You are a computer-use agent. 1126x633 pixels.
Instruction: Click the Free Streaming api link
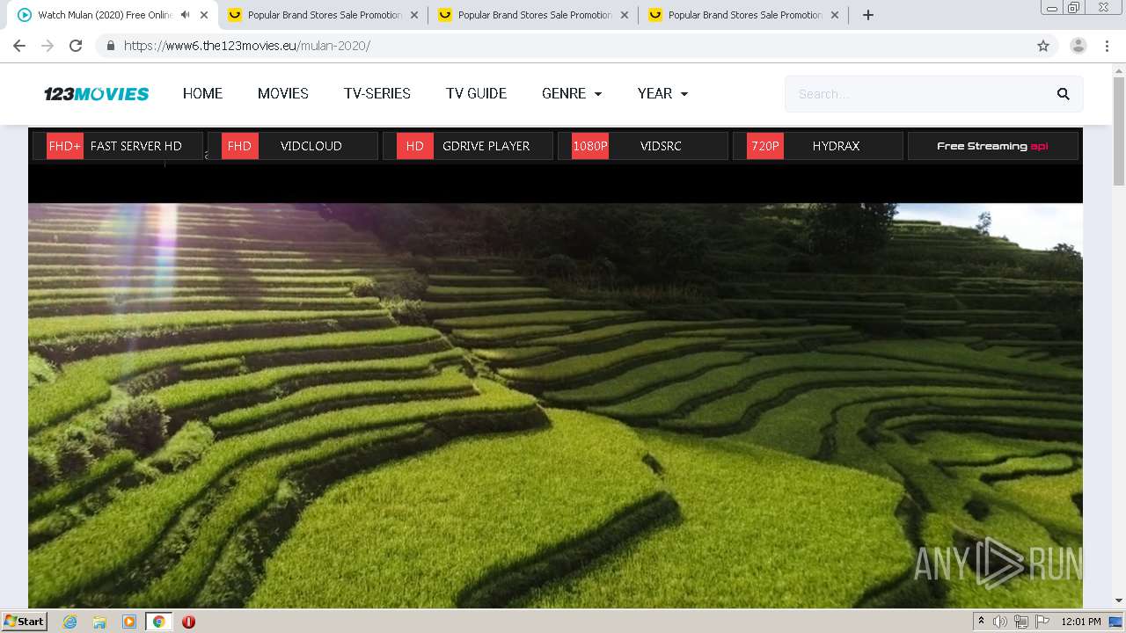point(992,146)
